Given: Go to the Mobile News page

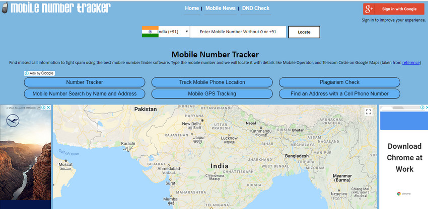Looking at the screenshot, I should click(220, 9).
